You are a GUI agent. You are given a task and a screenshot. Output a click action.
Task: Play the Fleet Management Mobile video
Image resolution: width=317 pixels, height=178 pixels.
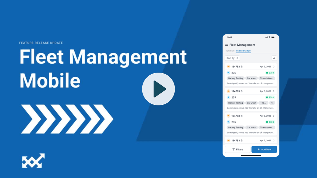(158, 89)
